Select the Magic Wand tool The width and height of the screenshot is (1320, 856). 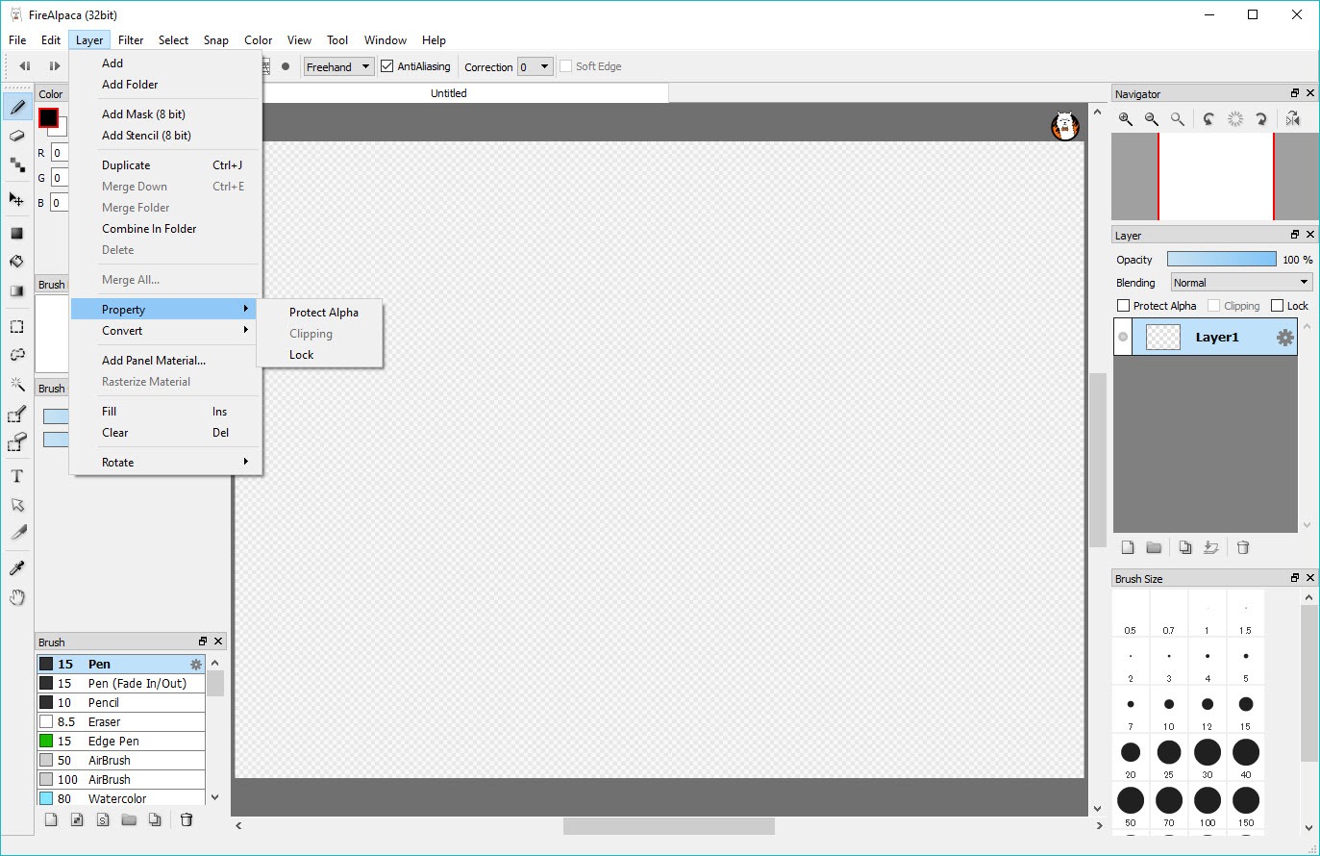click(x=16, y=385)
